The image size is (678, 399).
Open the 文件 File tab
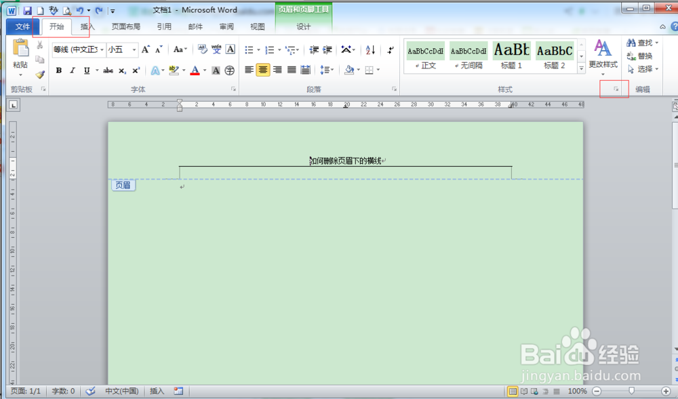tap(22, 26)
